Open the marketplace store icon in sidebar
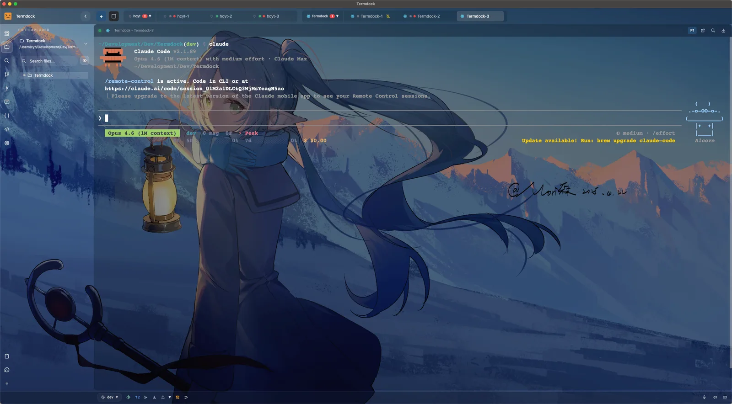The width and height of the screenshot is (732, 404). click(7, 33)
